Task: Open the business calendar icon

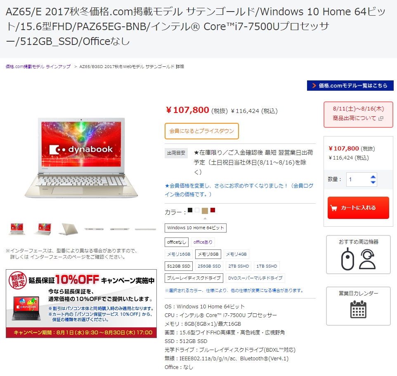Action: click(358, 309)
